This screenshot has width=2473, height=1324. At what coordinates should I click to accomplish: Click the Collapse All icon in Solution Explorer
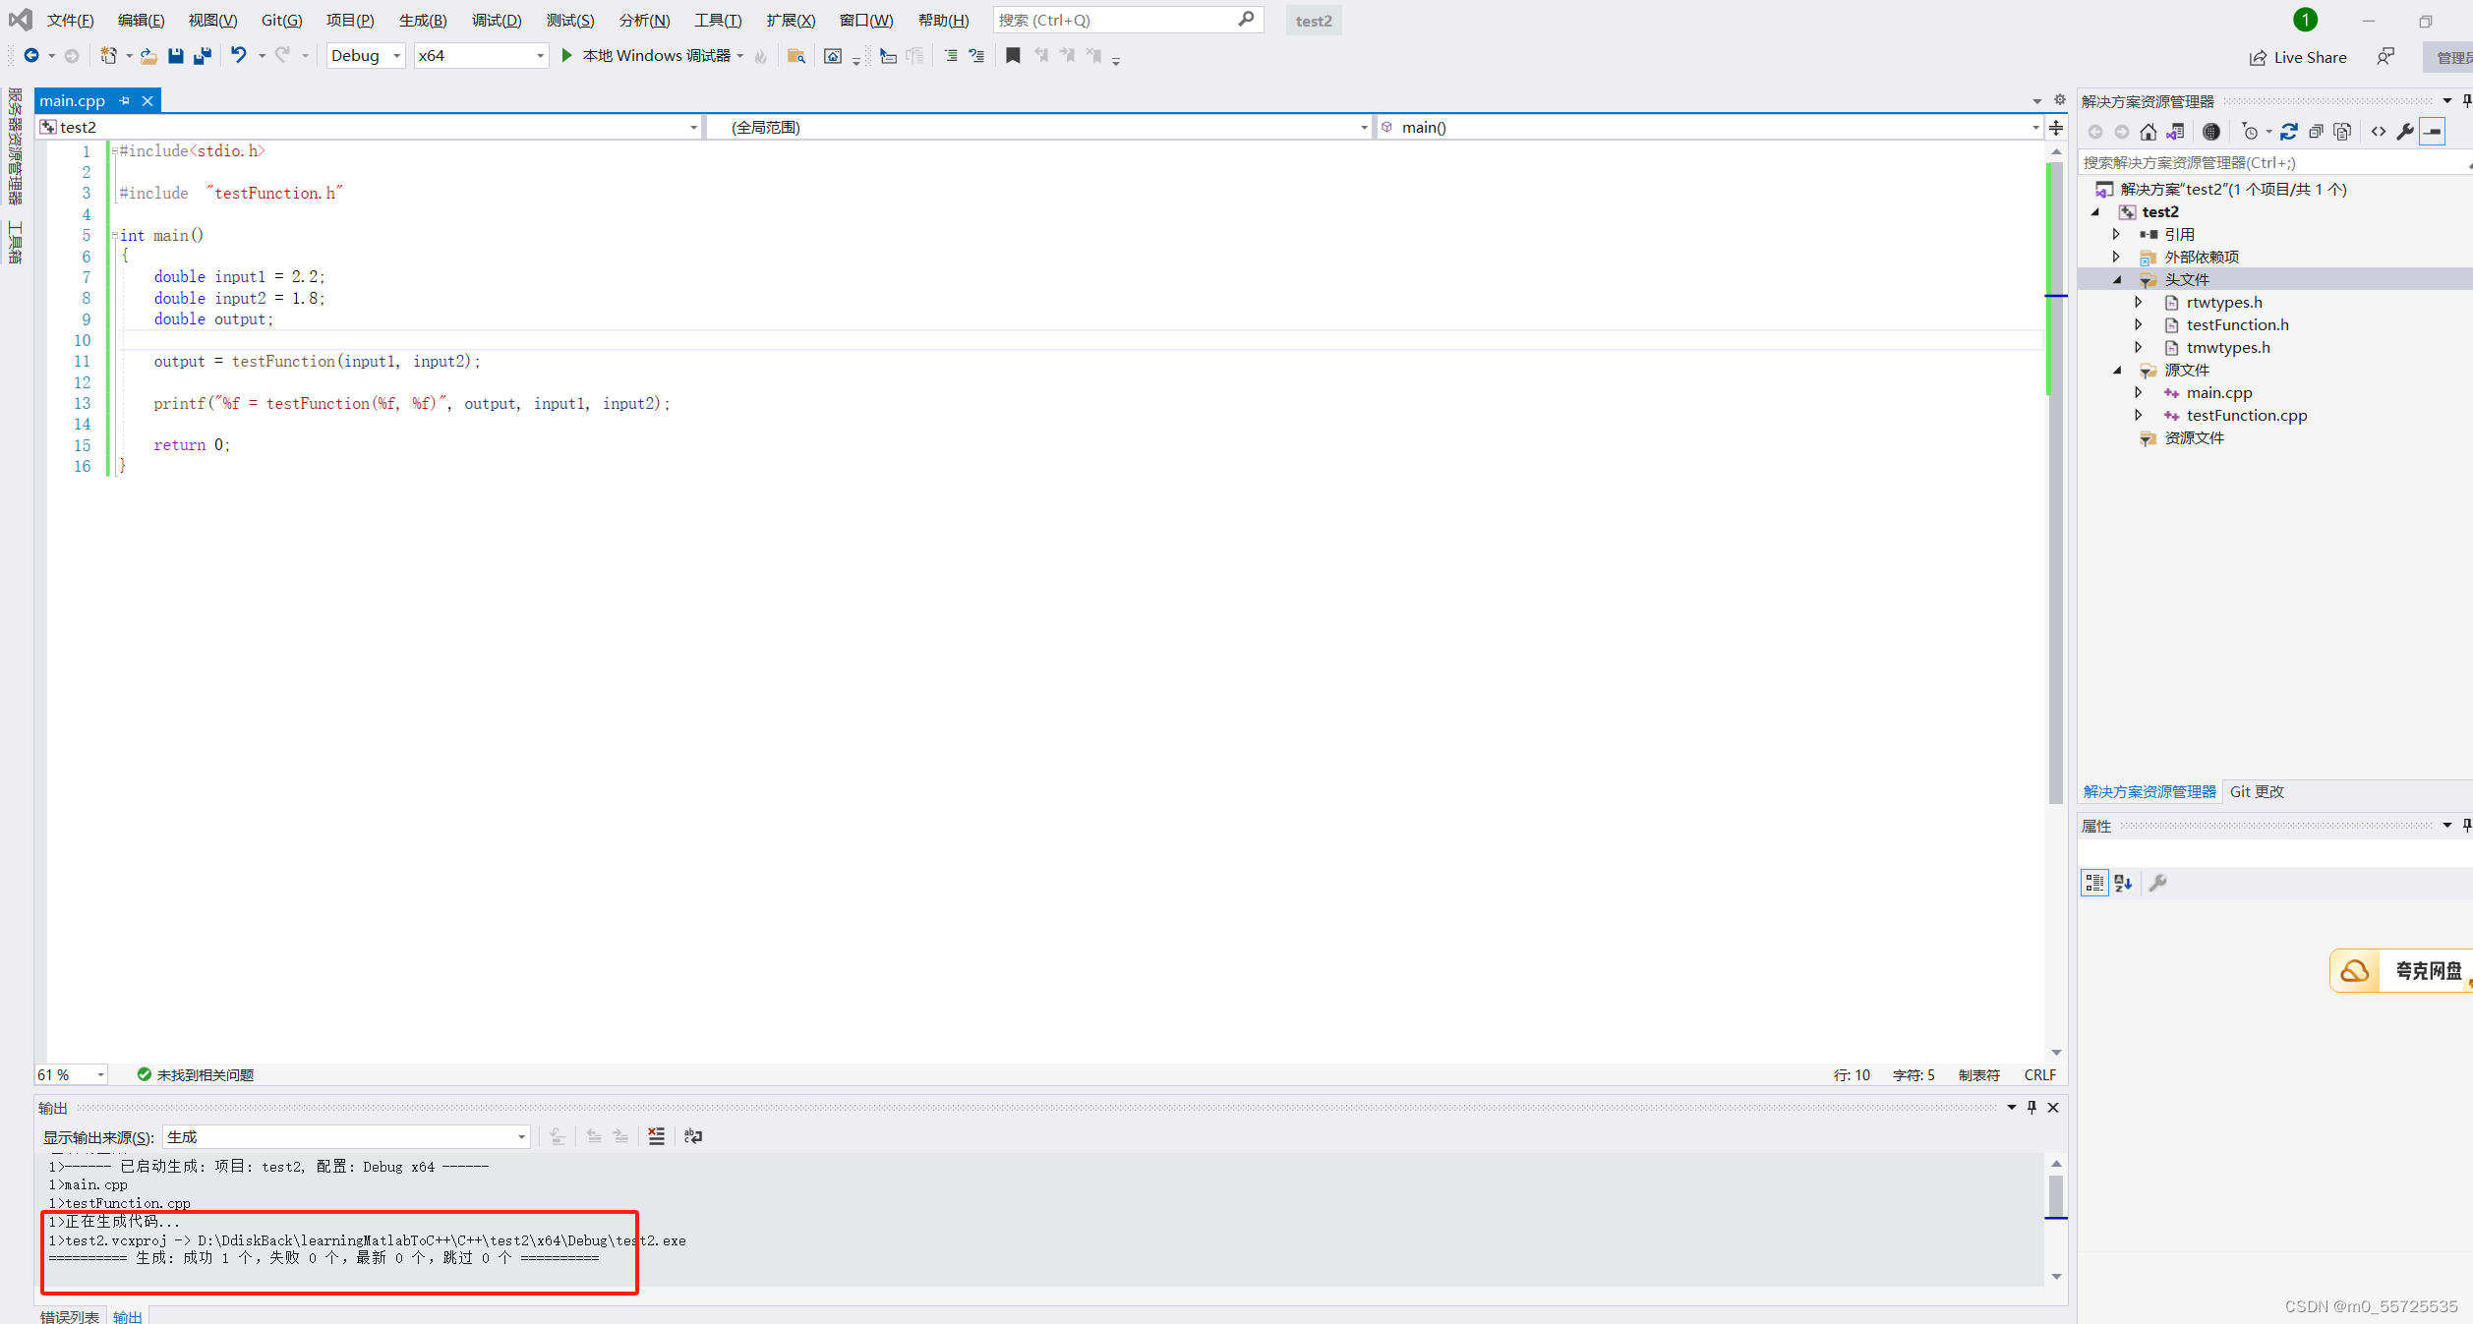2317,131
